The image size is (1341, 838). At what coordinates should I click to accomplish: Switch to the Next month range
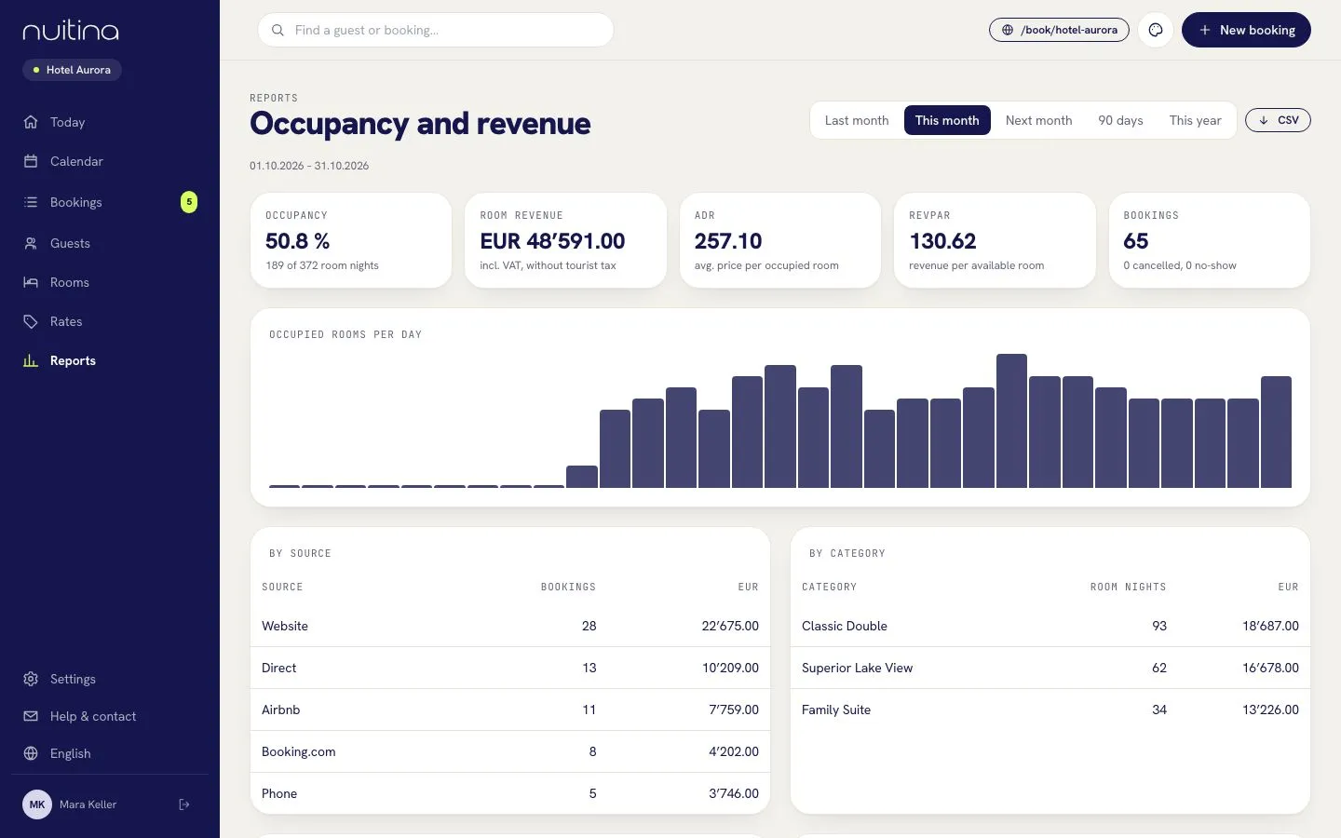1038,120
